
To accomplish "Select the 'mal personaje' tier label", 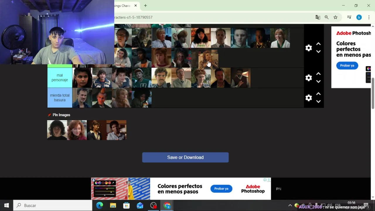I will 60,78.
